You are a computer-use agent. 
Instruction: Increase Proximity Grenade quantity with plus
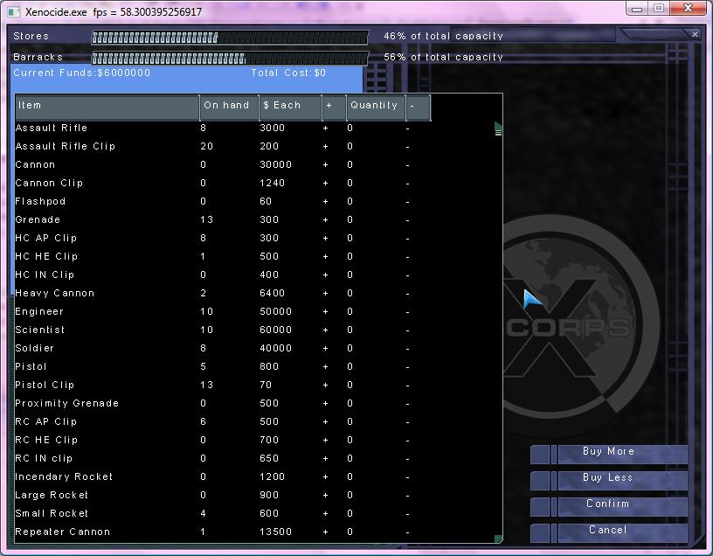(x=326, y=404)
